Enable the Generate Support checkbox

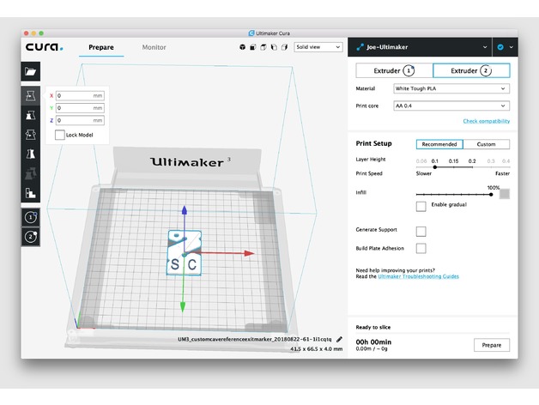click(421, 232)
